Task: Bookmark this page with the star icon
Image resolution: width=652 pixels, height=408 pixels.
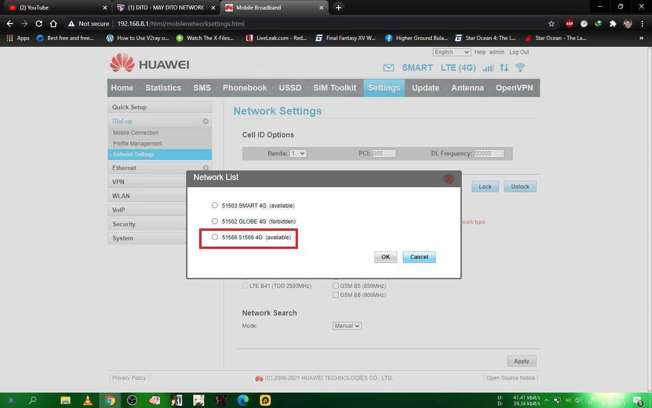Action: (x=551, y=24)
